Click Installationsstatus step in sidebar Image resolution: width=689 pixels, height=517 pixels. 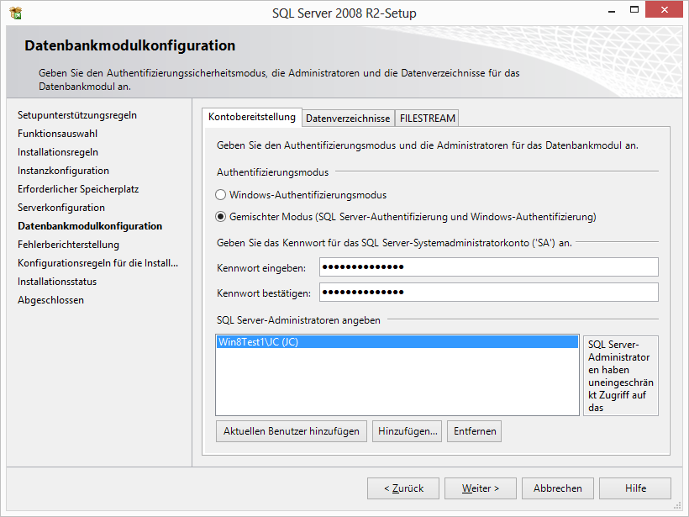pos(57,282)
